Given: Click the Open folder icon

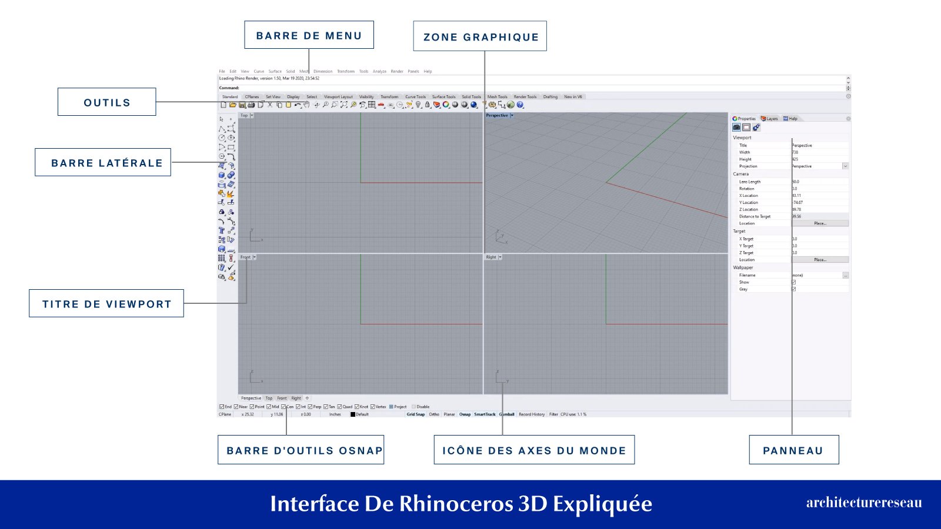Looking at the screenshot, I should pyautogui.click(x=232, y=105).
